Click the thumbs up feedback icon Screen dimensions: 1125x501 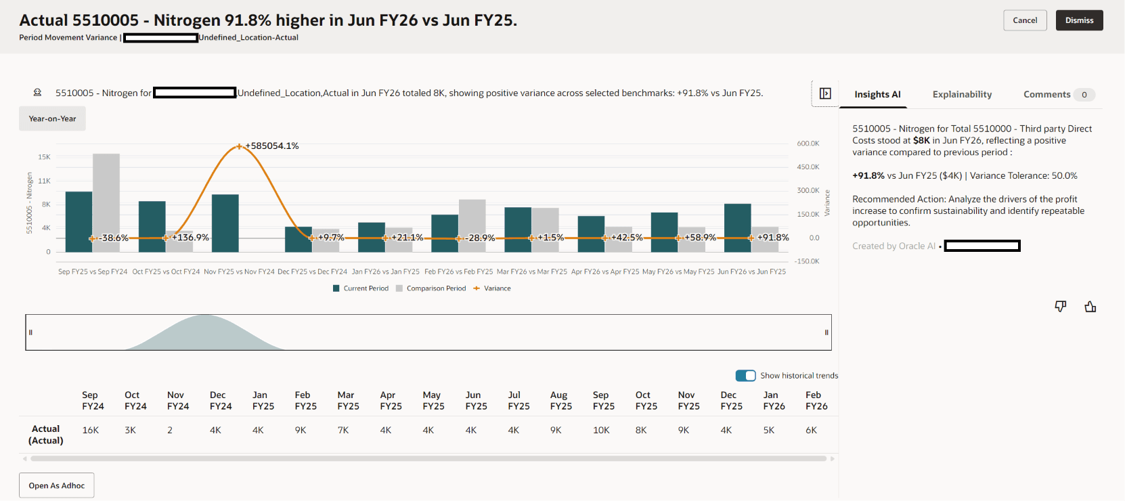pyautogui.click(x=1090, y=307)
